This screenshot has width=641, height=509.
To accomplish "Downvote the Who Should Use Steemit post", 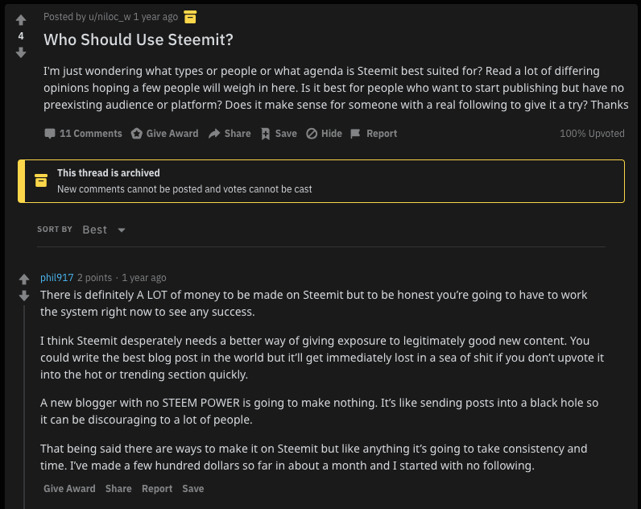I will (21, 52).
